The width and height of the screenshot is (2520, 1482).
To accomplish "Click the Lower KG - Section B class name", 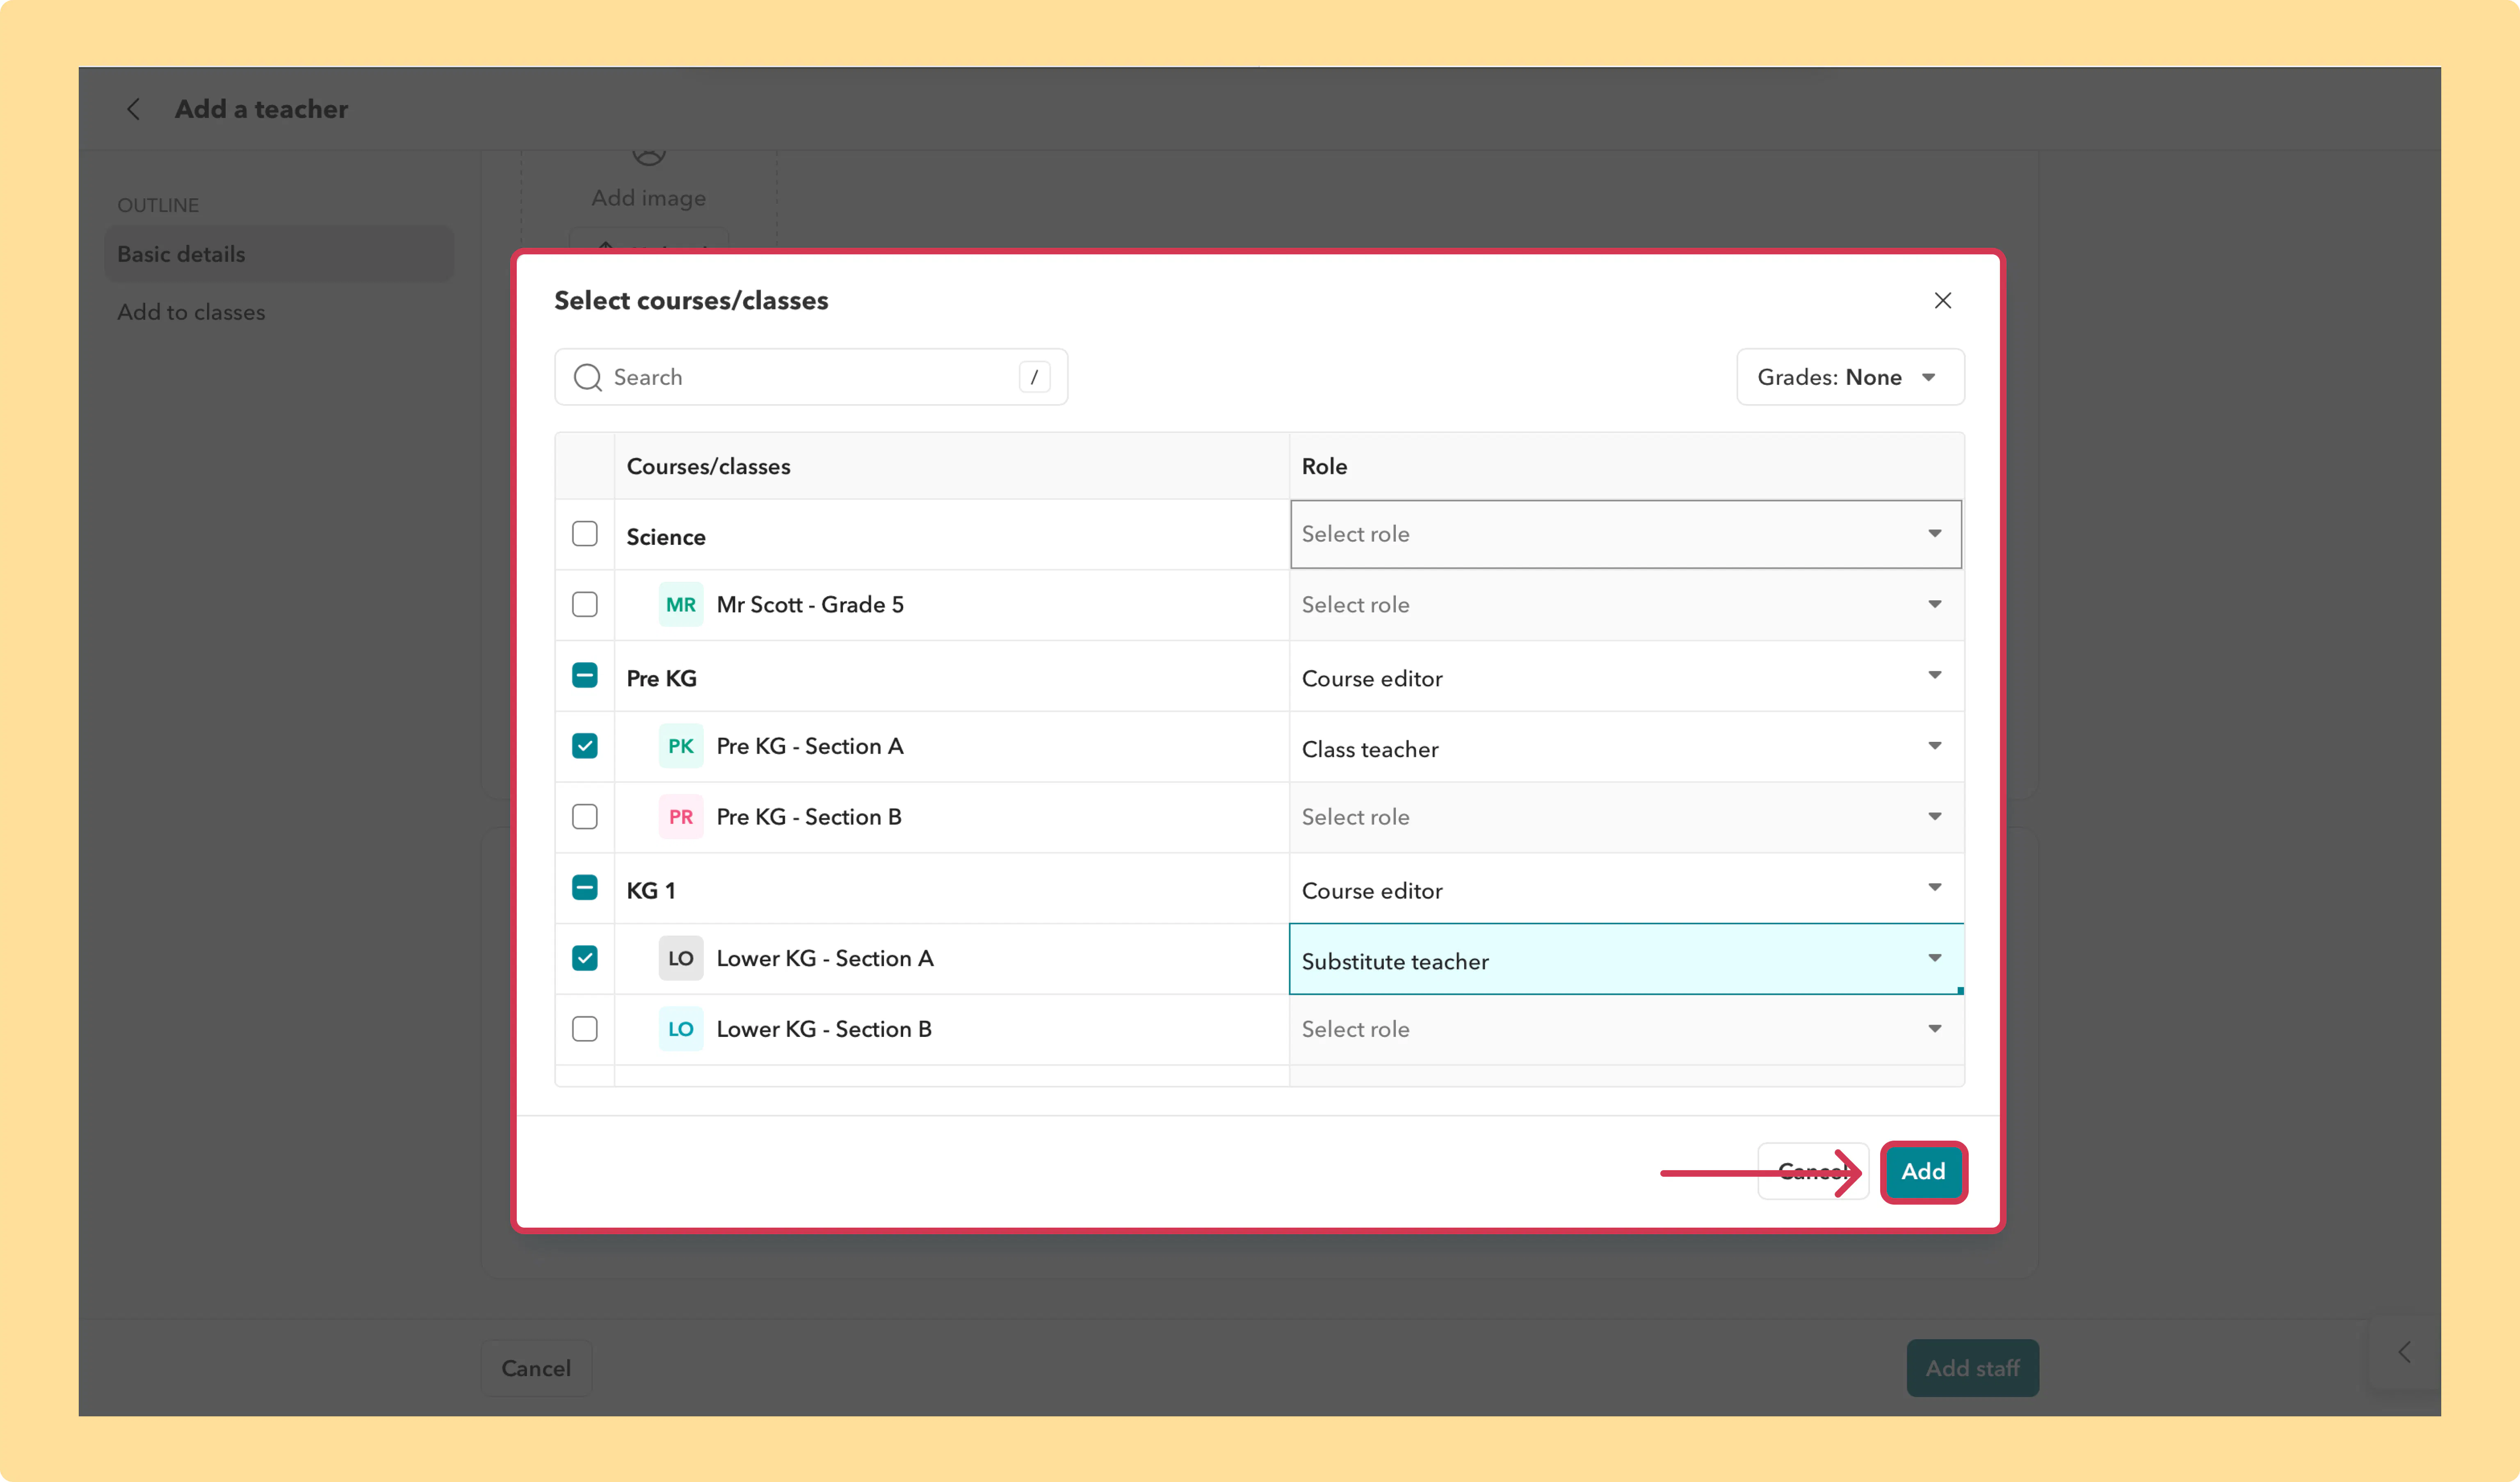I will coord(824,1029).
